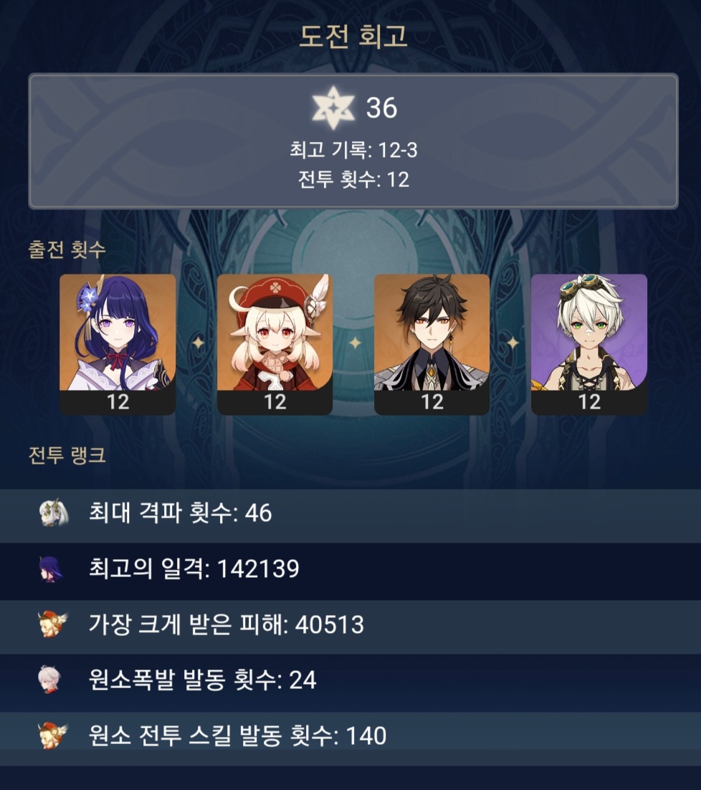The width and height of the screenshot is (701, 790).
Task: Click the Raiden avatar icon beside 최고의 일격
Action: [52, 569]
